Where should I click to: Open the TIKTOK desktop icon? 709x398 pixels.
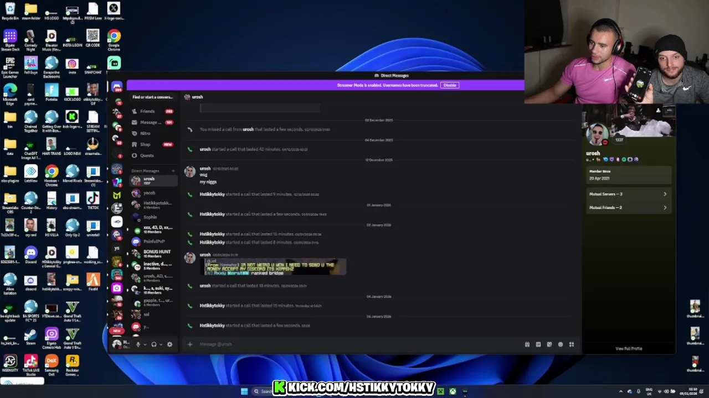click(x=93, y=201)
